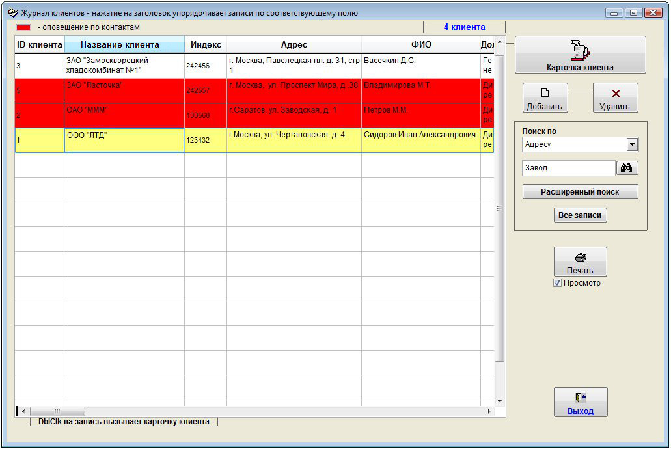
Task: Select the ООО "ЛТД" client row
Action: [124, 140]
